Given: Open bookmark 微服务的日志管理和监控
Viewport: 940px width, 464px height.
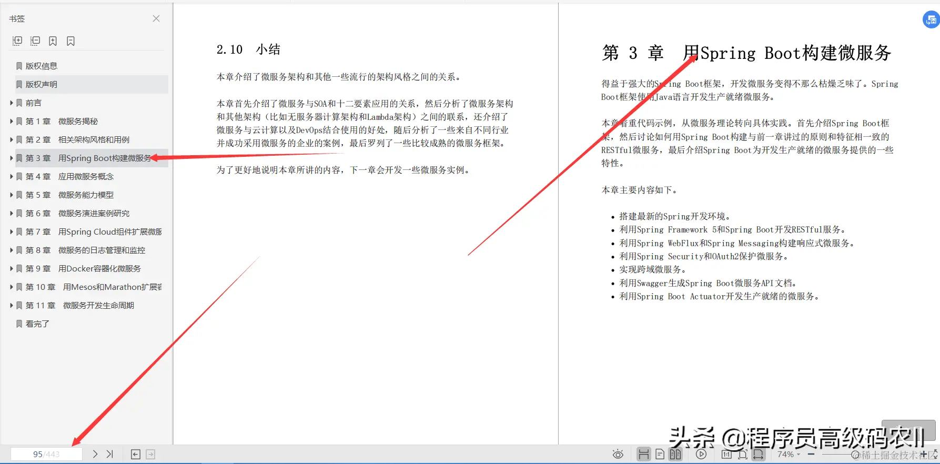Looking at the screenshot, I should 102,250.
